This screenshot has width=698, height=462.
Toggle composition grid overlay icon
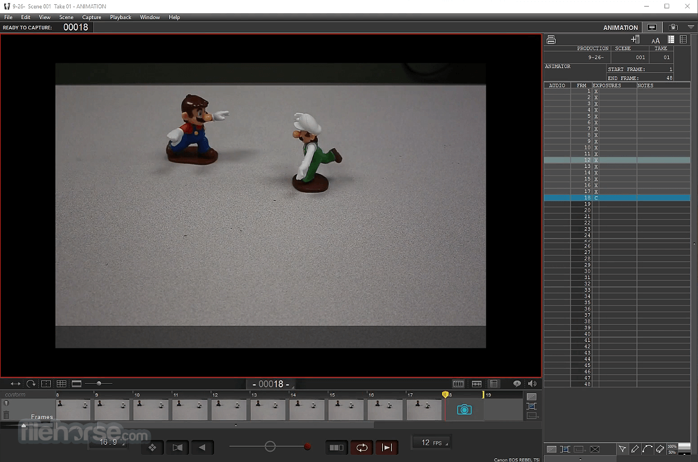pos(62,383)
